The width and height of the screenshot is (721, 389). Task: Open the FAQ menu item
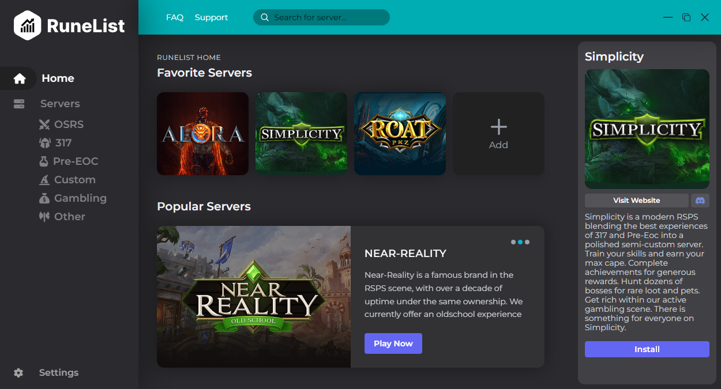[175, 17]
